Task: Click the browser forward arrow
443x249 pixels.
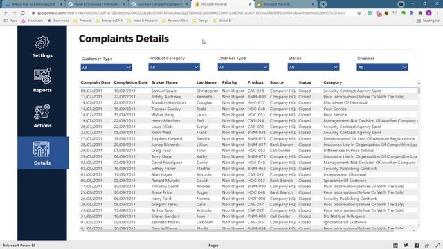Action: [x=14, y=13]
